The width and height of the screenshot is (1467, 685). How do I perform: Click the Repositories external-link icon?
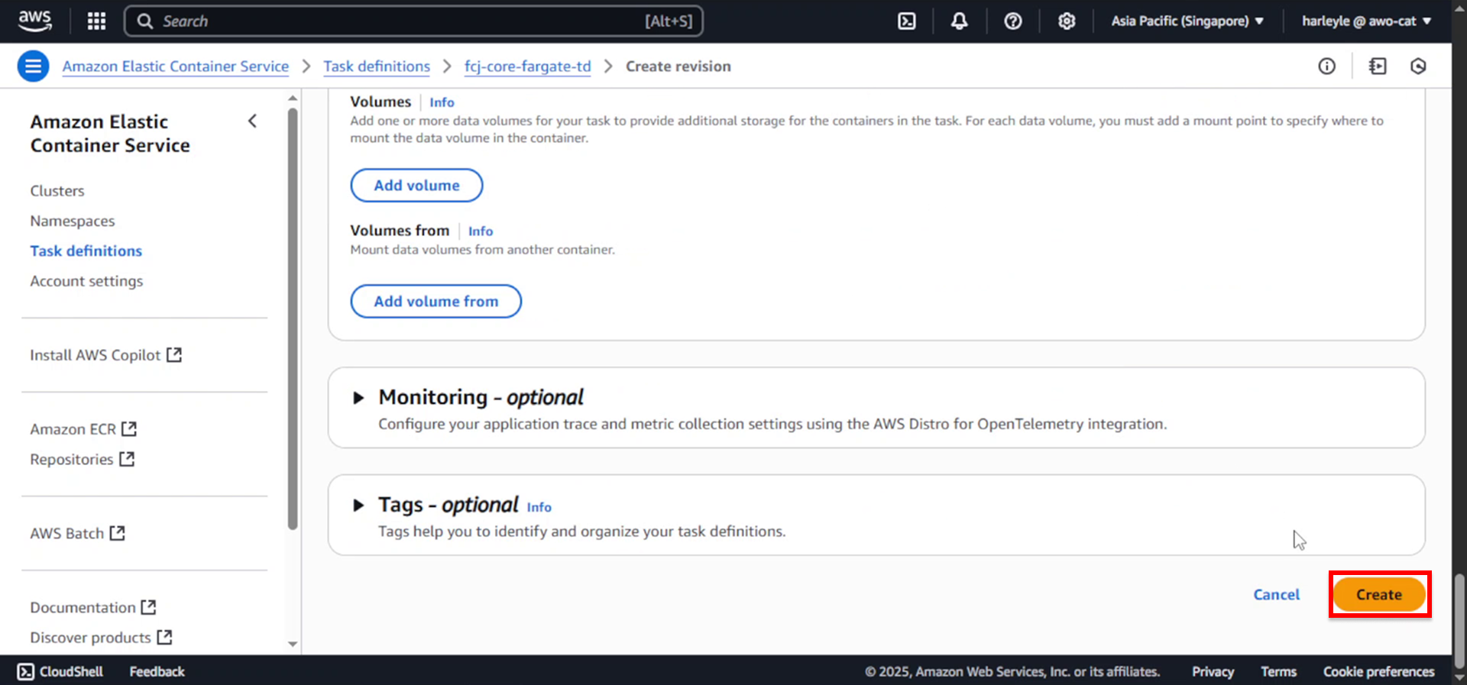point(127,458)
